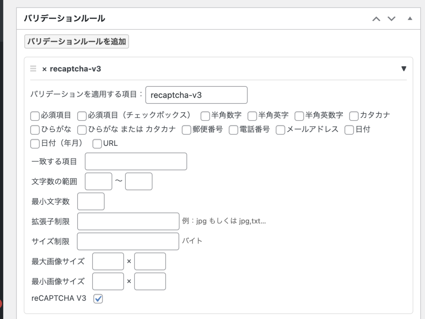Focus the 文字数の範囲 minimum field
Screen dimensions: 425x319
pyautogui.click(x=98, y=182)
